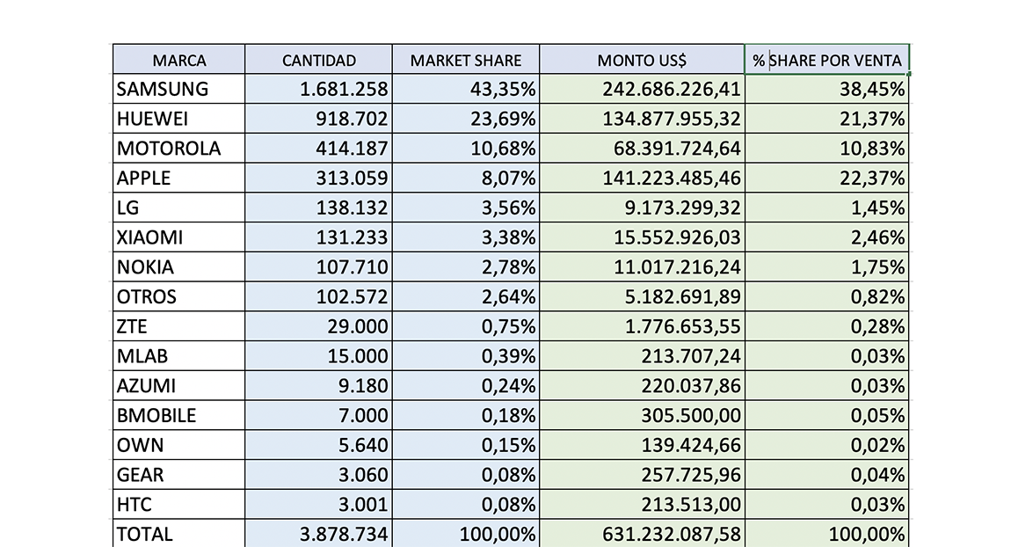Select NOKIA quantity cell 107.710
The width and height of the screenshot is (1011, 547).
[x=318, y=267]
